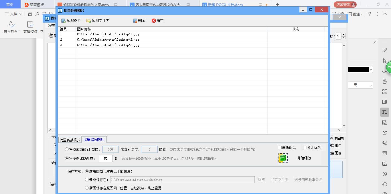Switch to the 批量转换格式 tab
This screenshot has width=391, height=194.
pos(70,139)
